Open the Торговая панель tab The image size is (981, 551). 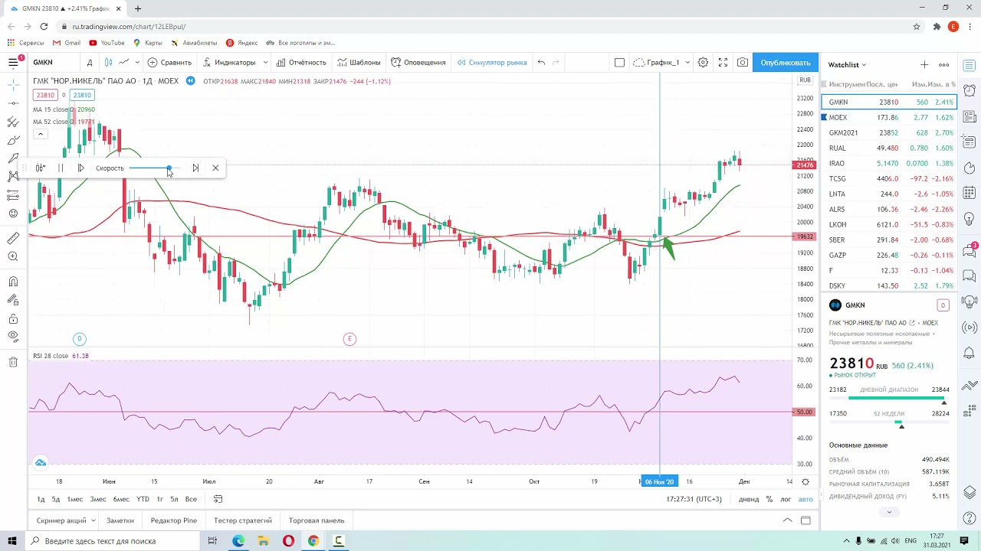(x=317, y=520)
